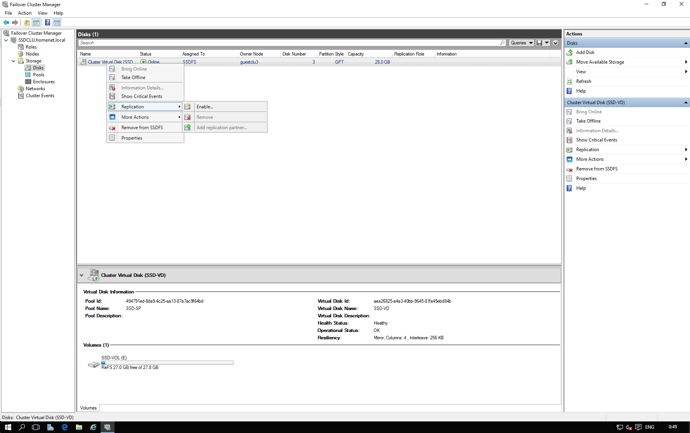The height and width of the screenshot is (433, 690).
Task: Click the Remove from SSDFS icon in context menu
Action: point(112,128)
